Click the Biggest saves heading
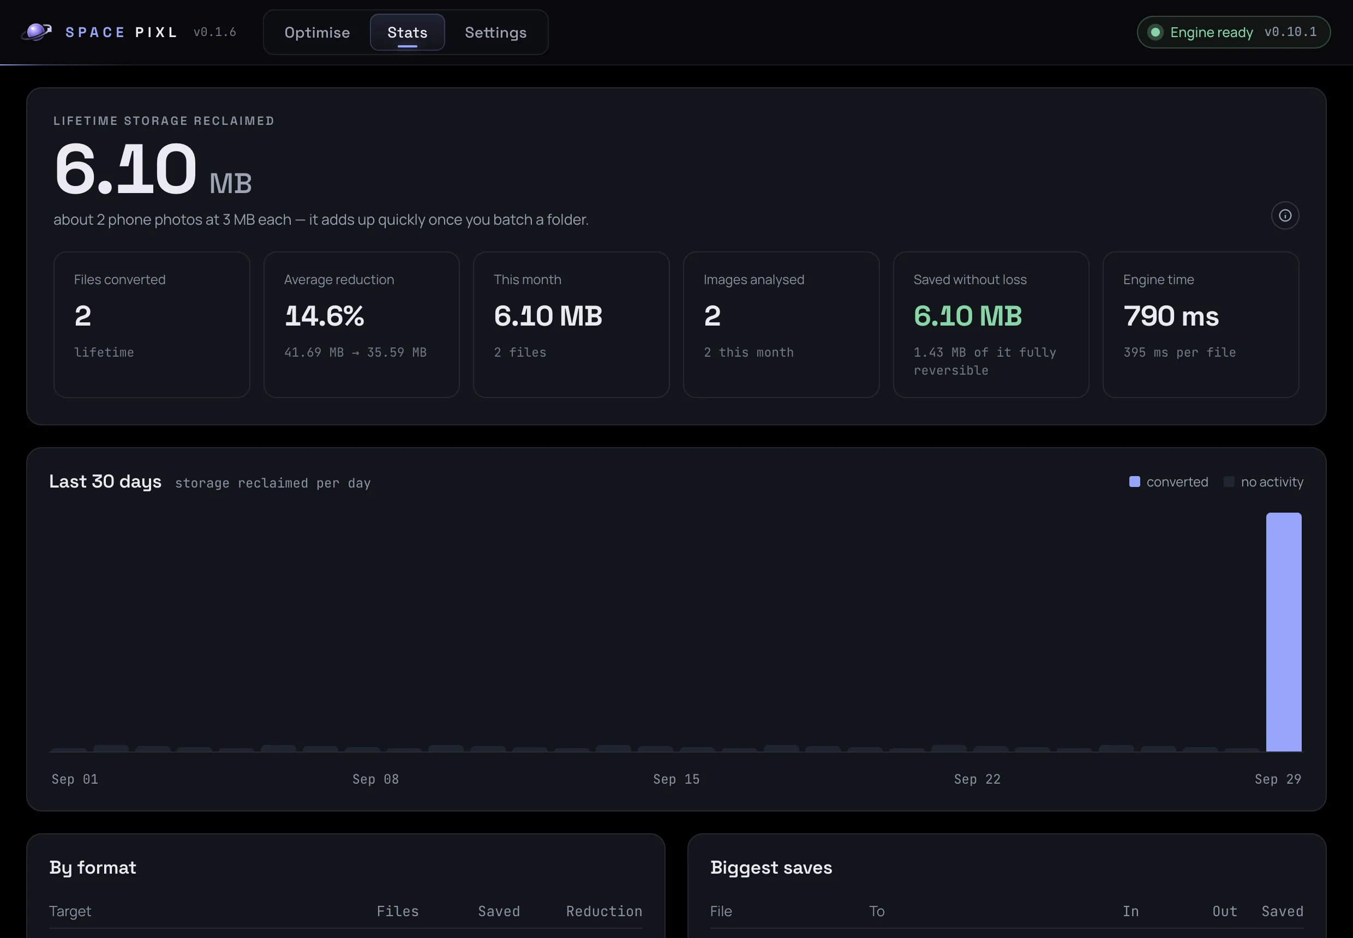1353x938 pixels. click(x=771, y=868)
